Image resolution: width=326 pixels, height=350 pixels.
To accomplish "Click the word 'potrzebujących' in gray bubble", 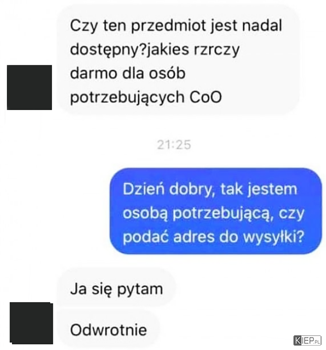I will click(x=127, y=98).
